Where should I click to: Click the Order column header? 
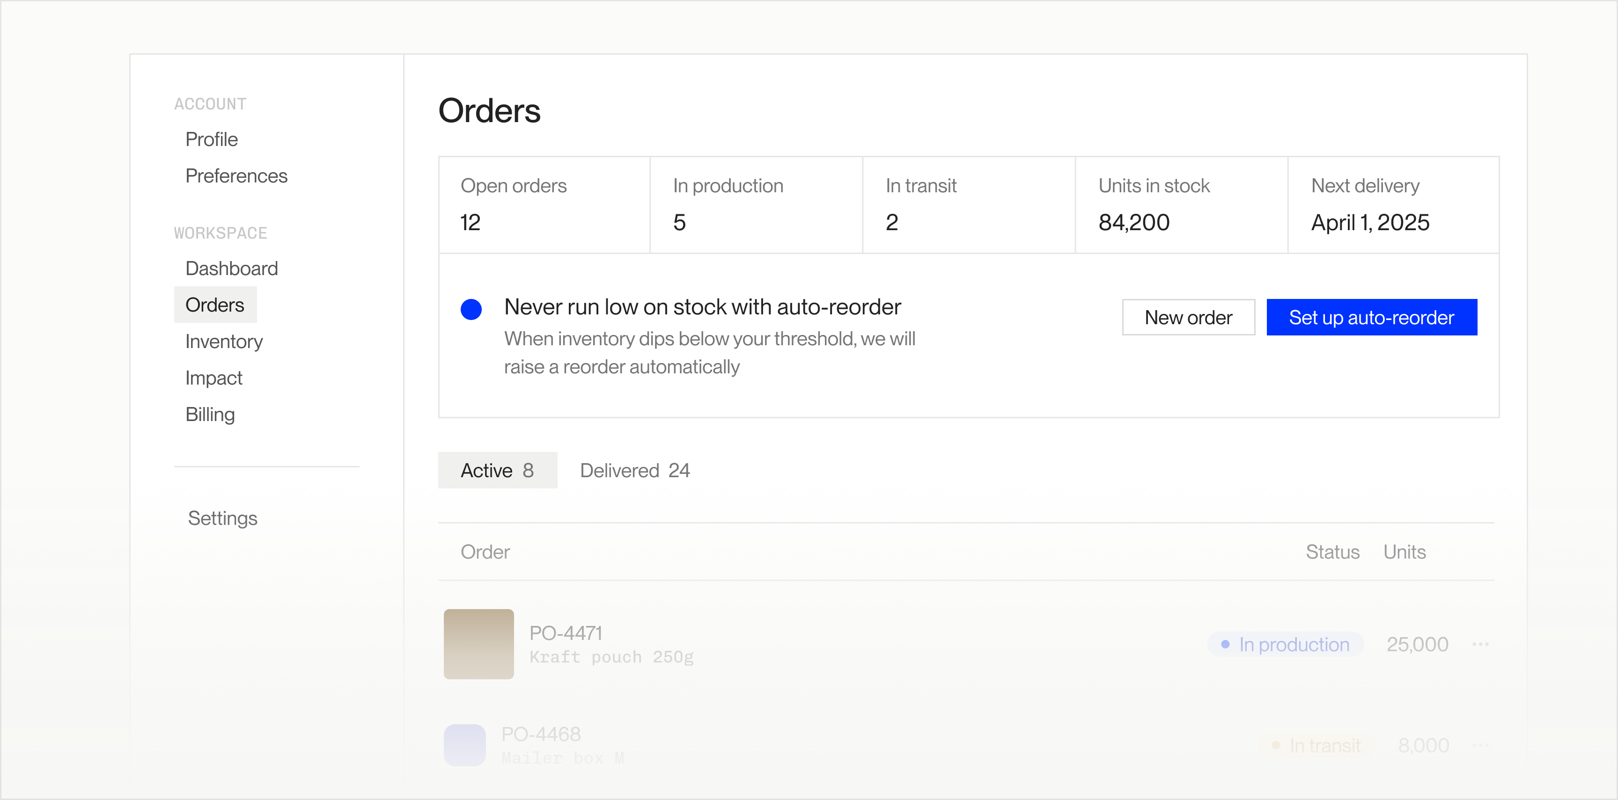485,552
